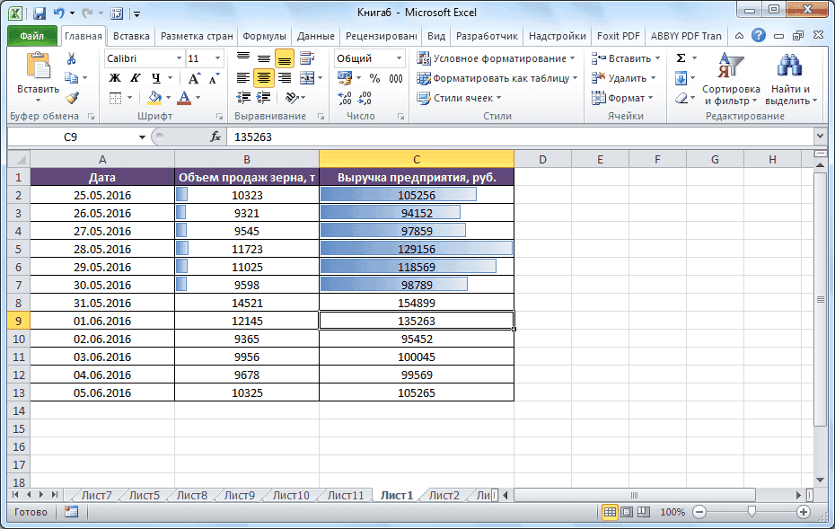Click the Format Painter brush icon

(71, 98)
